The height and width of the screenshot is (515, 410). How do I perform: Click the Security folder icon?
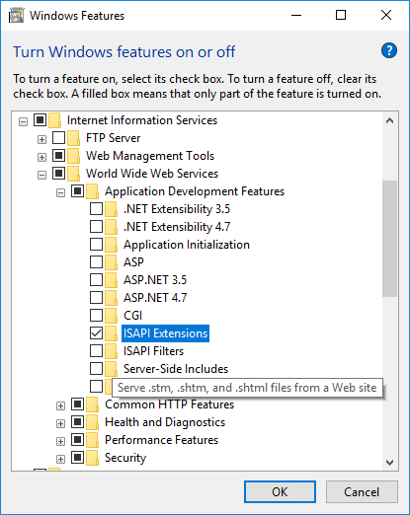pyautogui.click(x=93, y=458)
